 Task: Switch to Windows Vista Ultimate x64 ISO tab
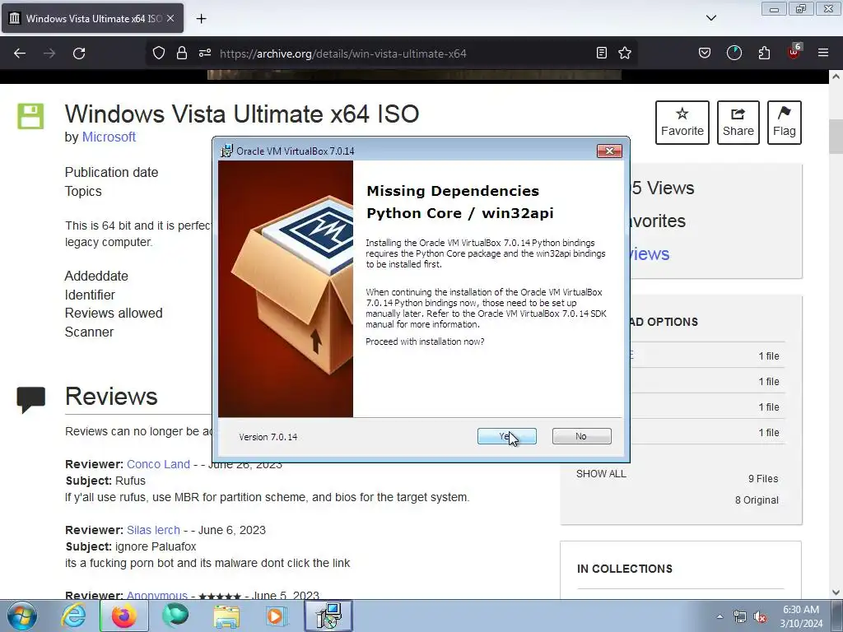pos(92,18)
